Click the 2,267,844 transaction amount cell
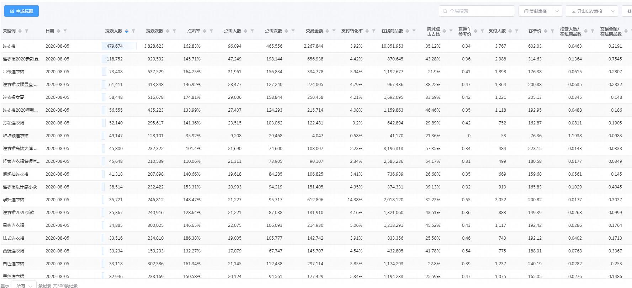 313,46
